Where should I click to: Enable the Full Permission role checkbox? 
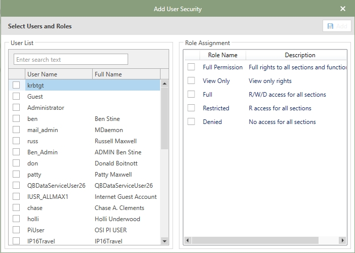191,67
